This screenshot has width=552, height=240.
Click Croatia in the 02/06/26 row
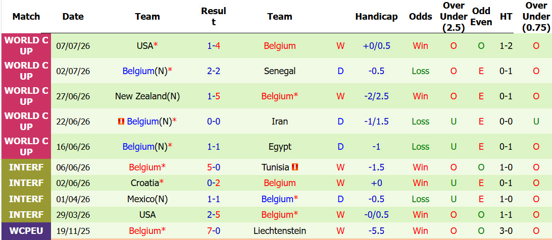pos(144,183)
